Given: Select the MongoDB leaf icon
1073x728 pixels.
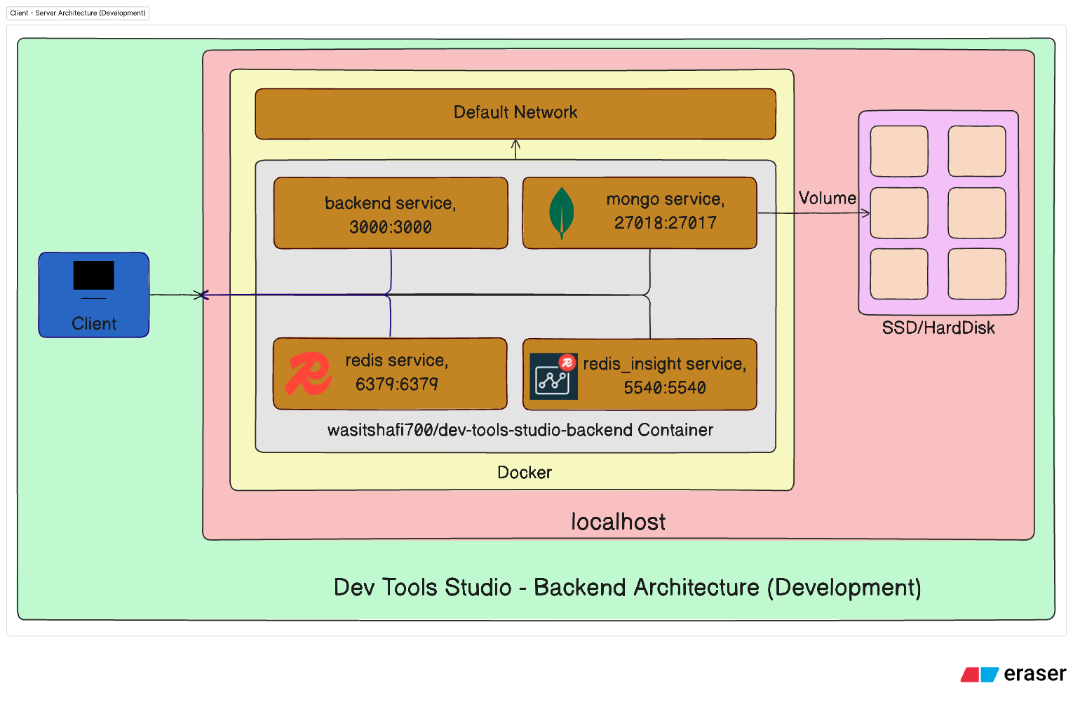Looking at the screenshot, I should tap(561, 211).
